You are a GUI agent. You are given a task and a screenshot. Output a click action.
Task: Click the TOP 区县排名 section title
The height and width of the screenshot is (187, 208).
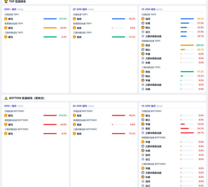(x=17, y=1)
